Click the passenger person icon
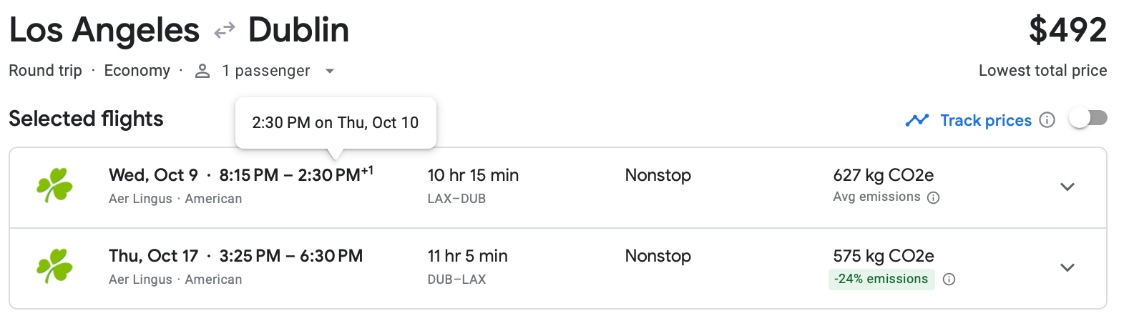Screen dimensions: 1129x326 202,71
